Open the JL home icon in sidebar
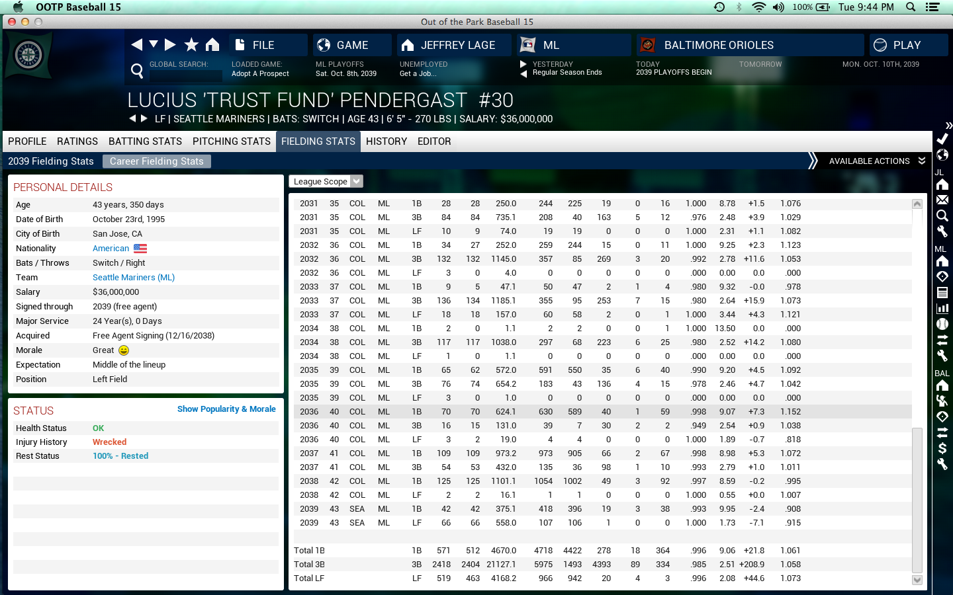Image resolution: width=953 pixels, height=595 pixels. pos(942,184)
